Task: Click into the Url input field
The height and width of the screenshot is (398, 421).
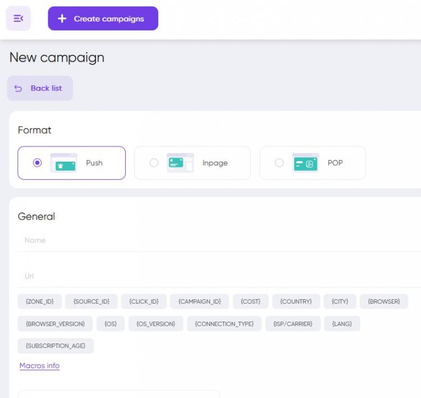Action: pos(219,276)
